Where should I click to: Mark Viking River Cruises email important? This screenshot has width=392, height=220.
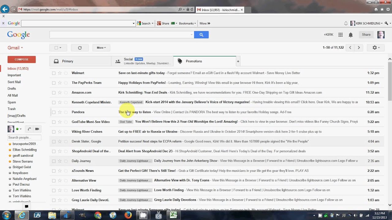click(66, 132)
